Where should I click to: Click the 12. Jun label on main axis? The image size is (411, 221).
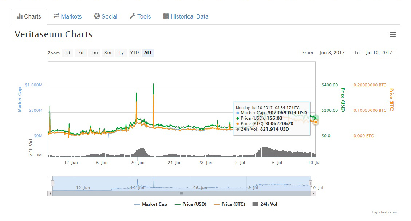[71, 163]
